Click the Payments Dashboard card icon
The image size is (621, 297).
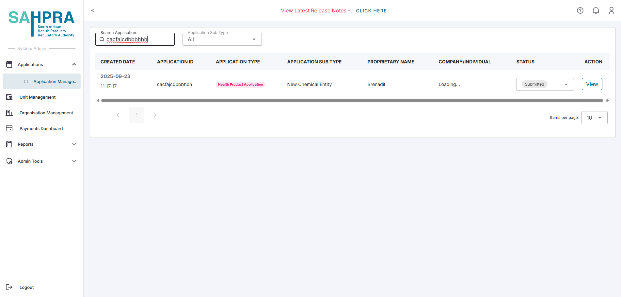(x=9, y=128)
